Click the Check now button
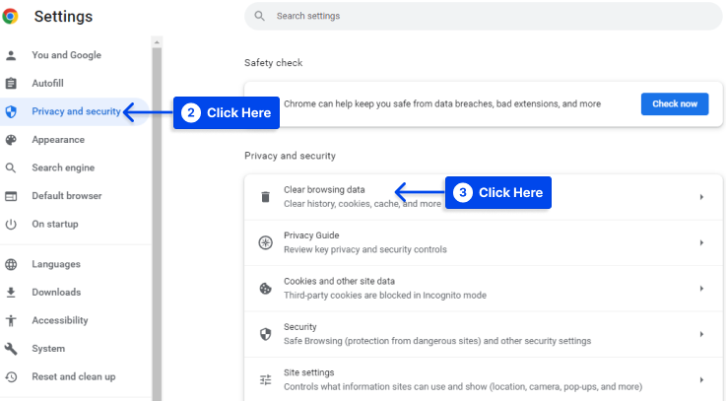 675,104
